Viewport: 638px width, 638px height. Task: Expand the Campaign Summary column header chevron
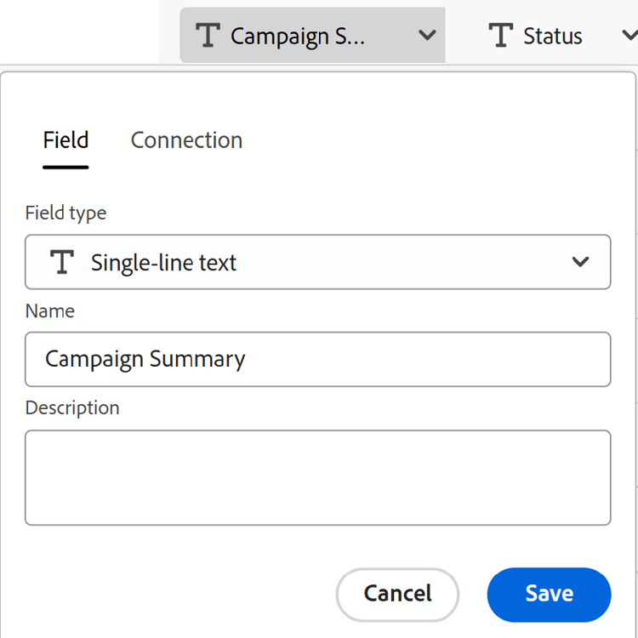click(428, 36)
